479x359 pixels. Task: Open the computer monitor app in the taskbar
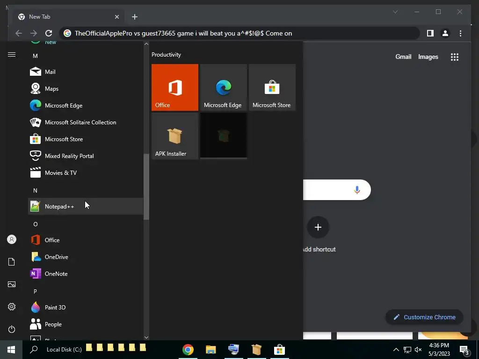[x=234, y=350]
